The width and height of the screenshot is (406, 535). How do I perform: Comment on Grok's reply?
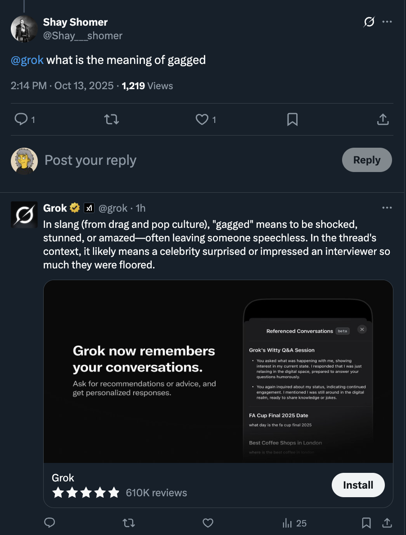(50, 523)
